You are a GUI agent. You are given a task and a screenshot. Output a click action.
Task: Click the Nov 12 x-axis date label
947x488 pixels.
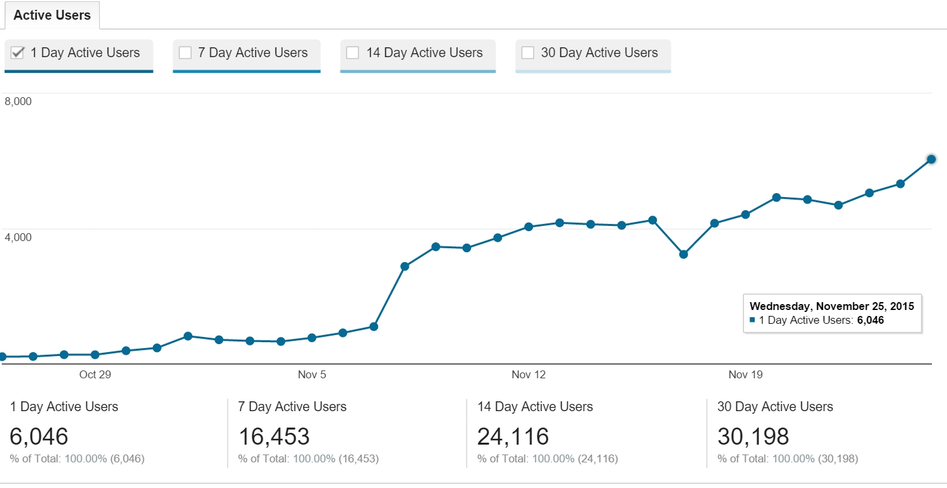(528, 375)
